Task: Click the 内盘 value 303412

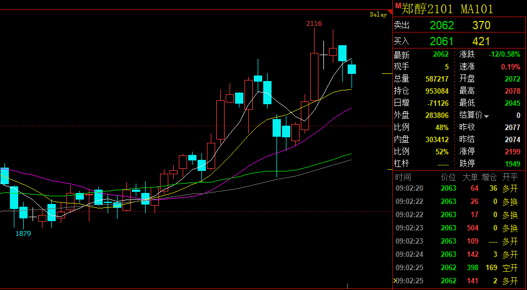Action: point(437,139)
